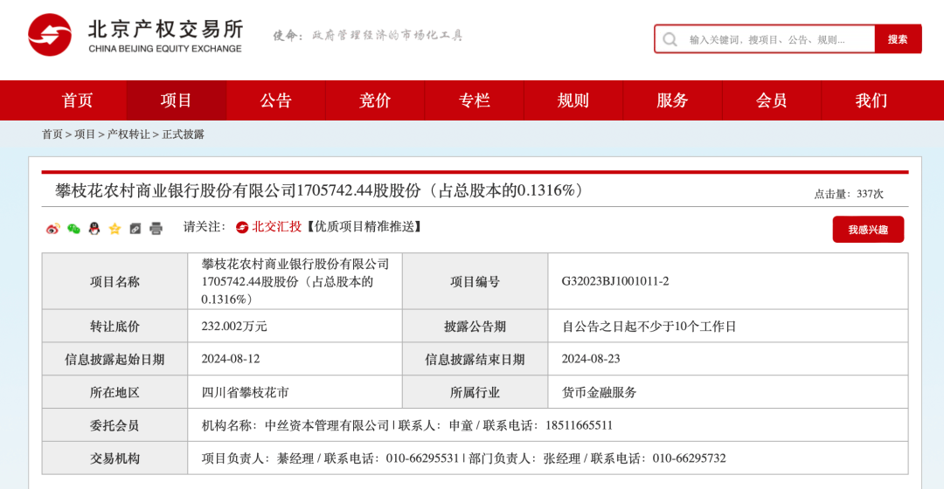Image resolution: width=944 pixels, height=489 pixels.
Task: Share to Weibo icon
Action: click(53, 229)
